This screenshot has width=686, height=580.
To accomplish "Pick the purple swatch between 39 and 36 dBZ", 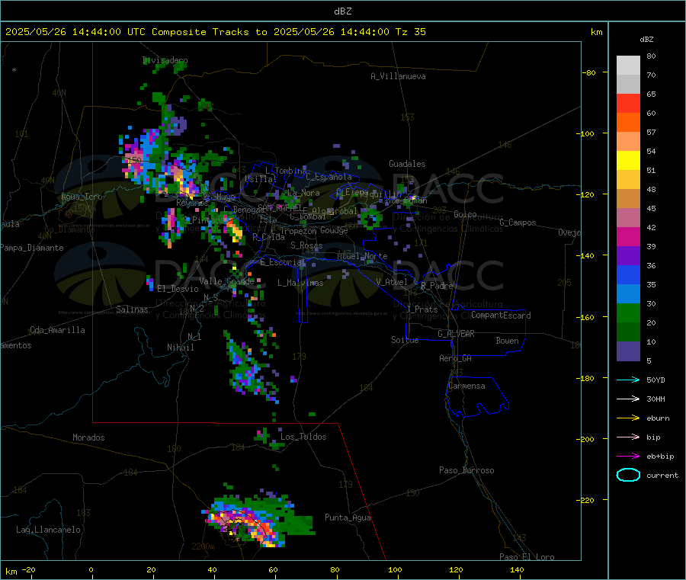I will pyautogui.click(x=628, y=256).
